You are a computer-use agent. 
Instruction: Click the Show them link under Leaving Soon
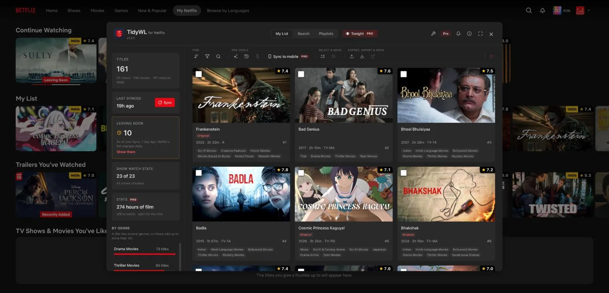tap(126, 152)
